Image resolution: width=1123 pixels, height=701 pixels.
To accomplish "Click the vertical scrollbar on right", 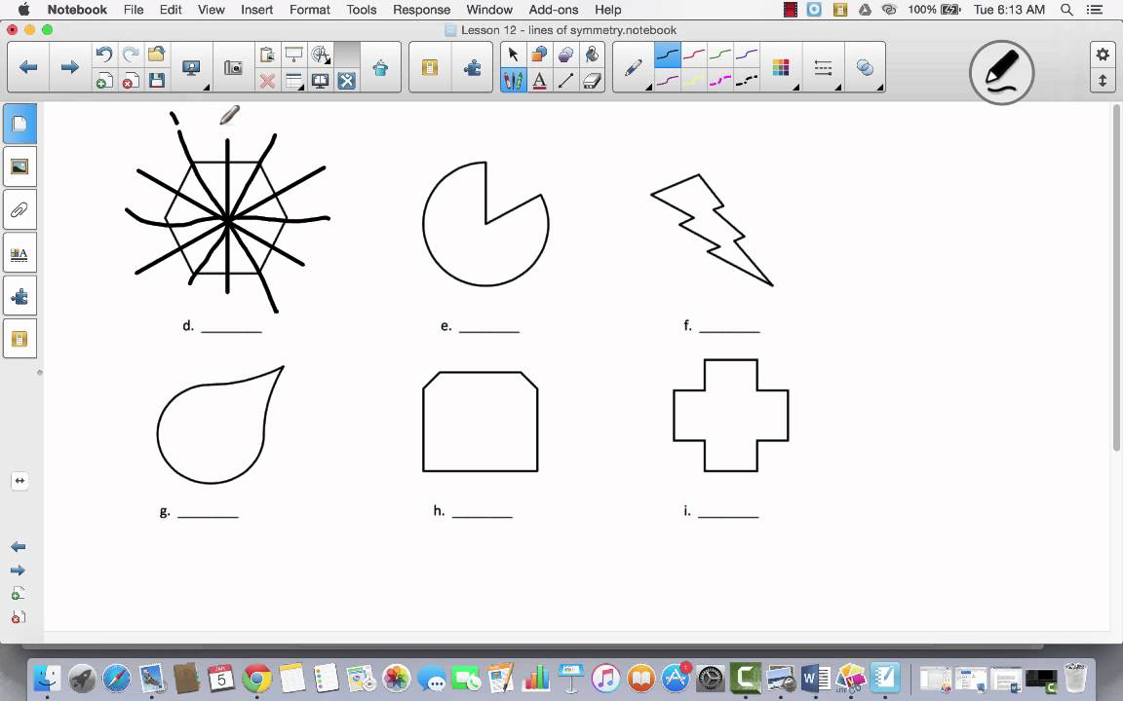I will 1116,279.
